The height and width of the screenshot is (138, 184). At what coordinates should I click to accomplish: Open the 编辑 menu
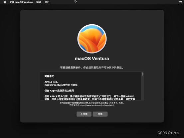coord(39,2)
